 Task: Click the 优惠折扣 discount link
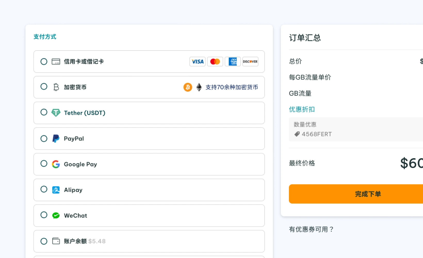(302, 109)
